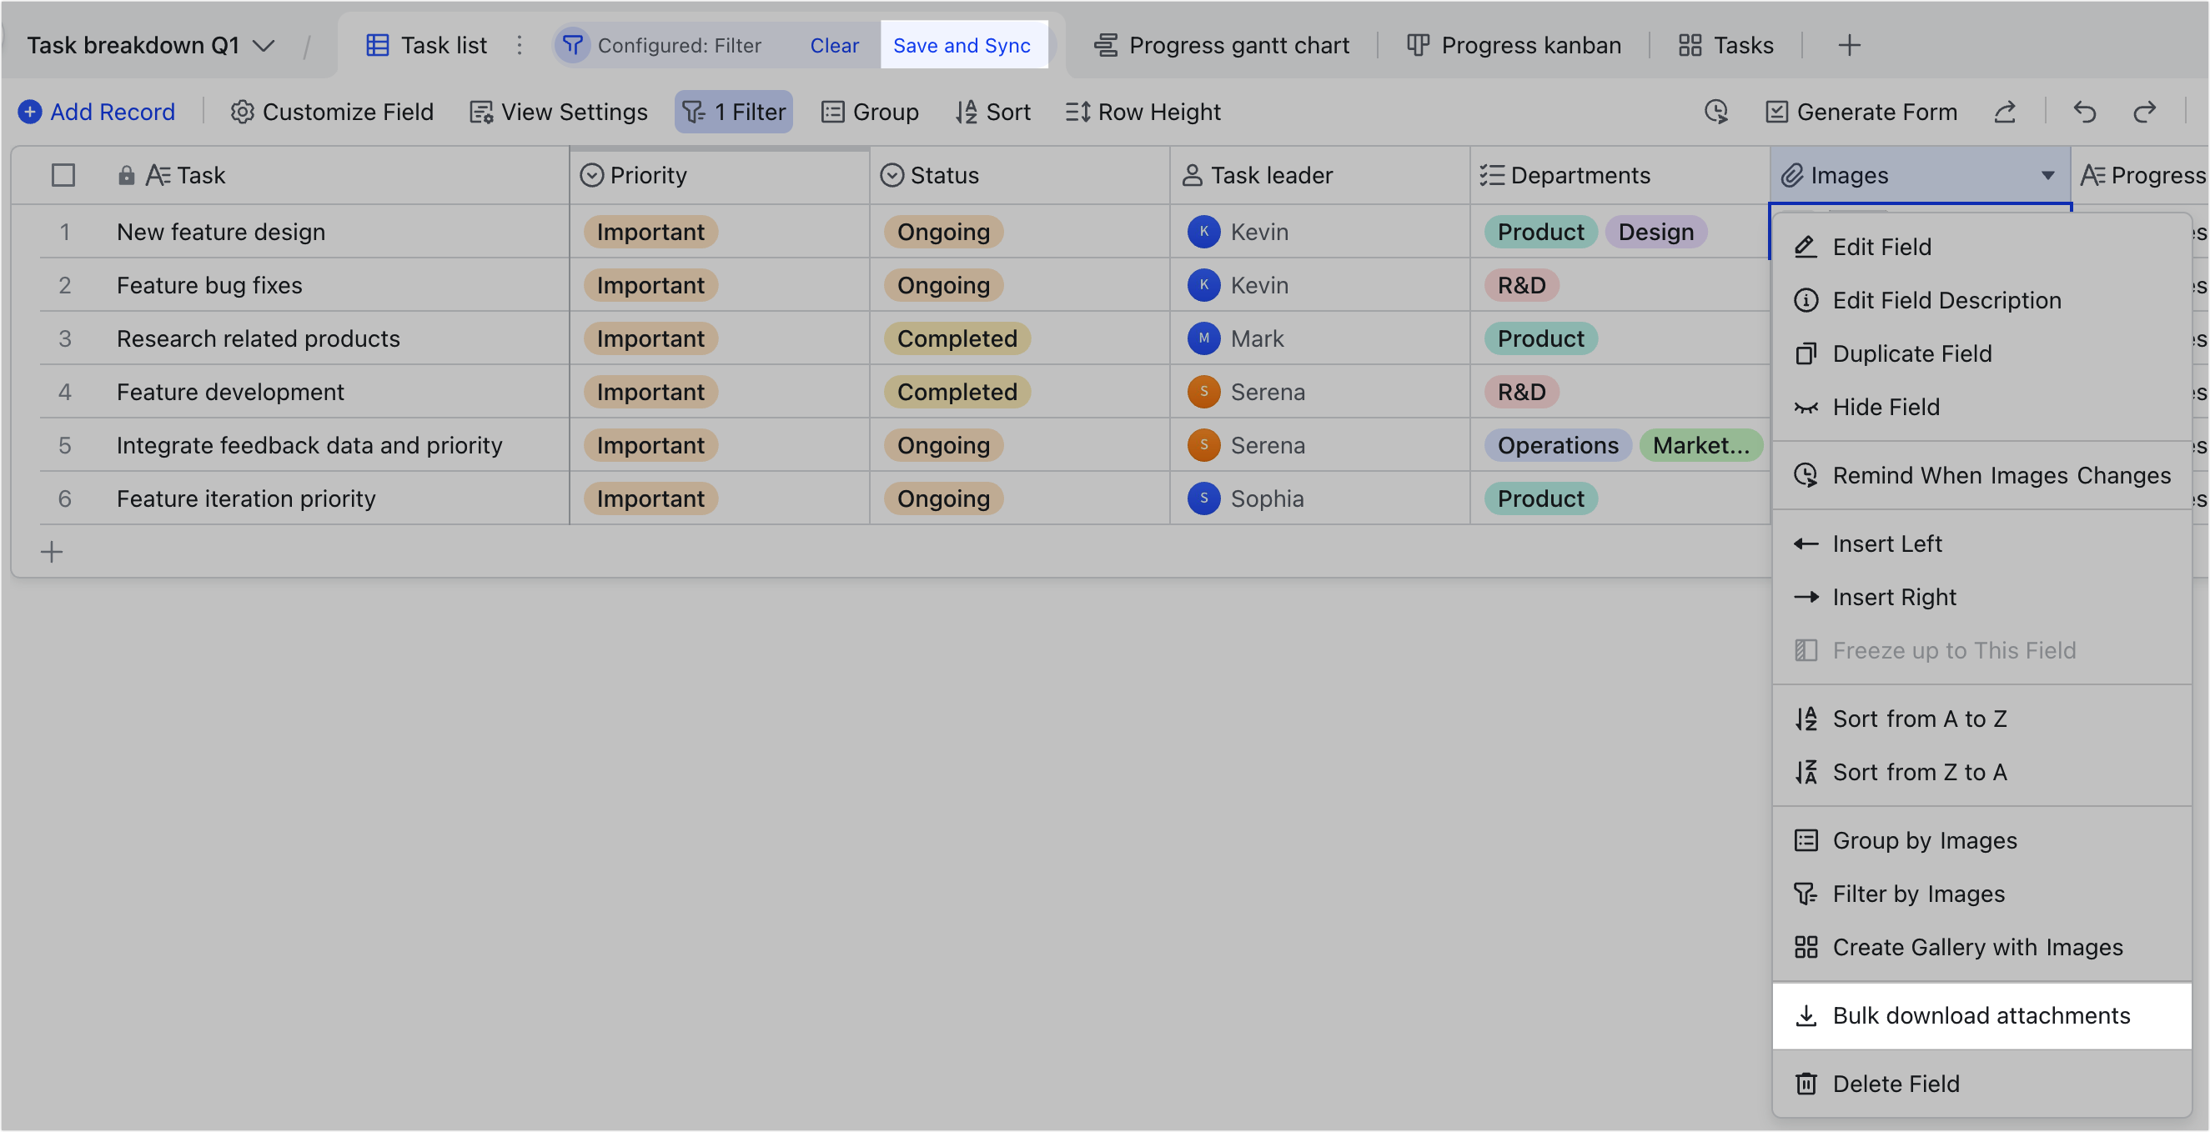Open Task list options via three-dot menu
The image size is (2210, 1132).
(x=520, y=46)
